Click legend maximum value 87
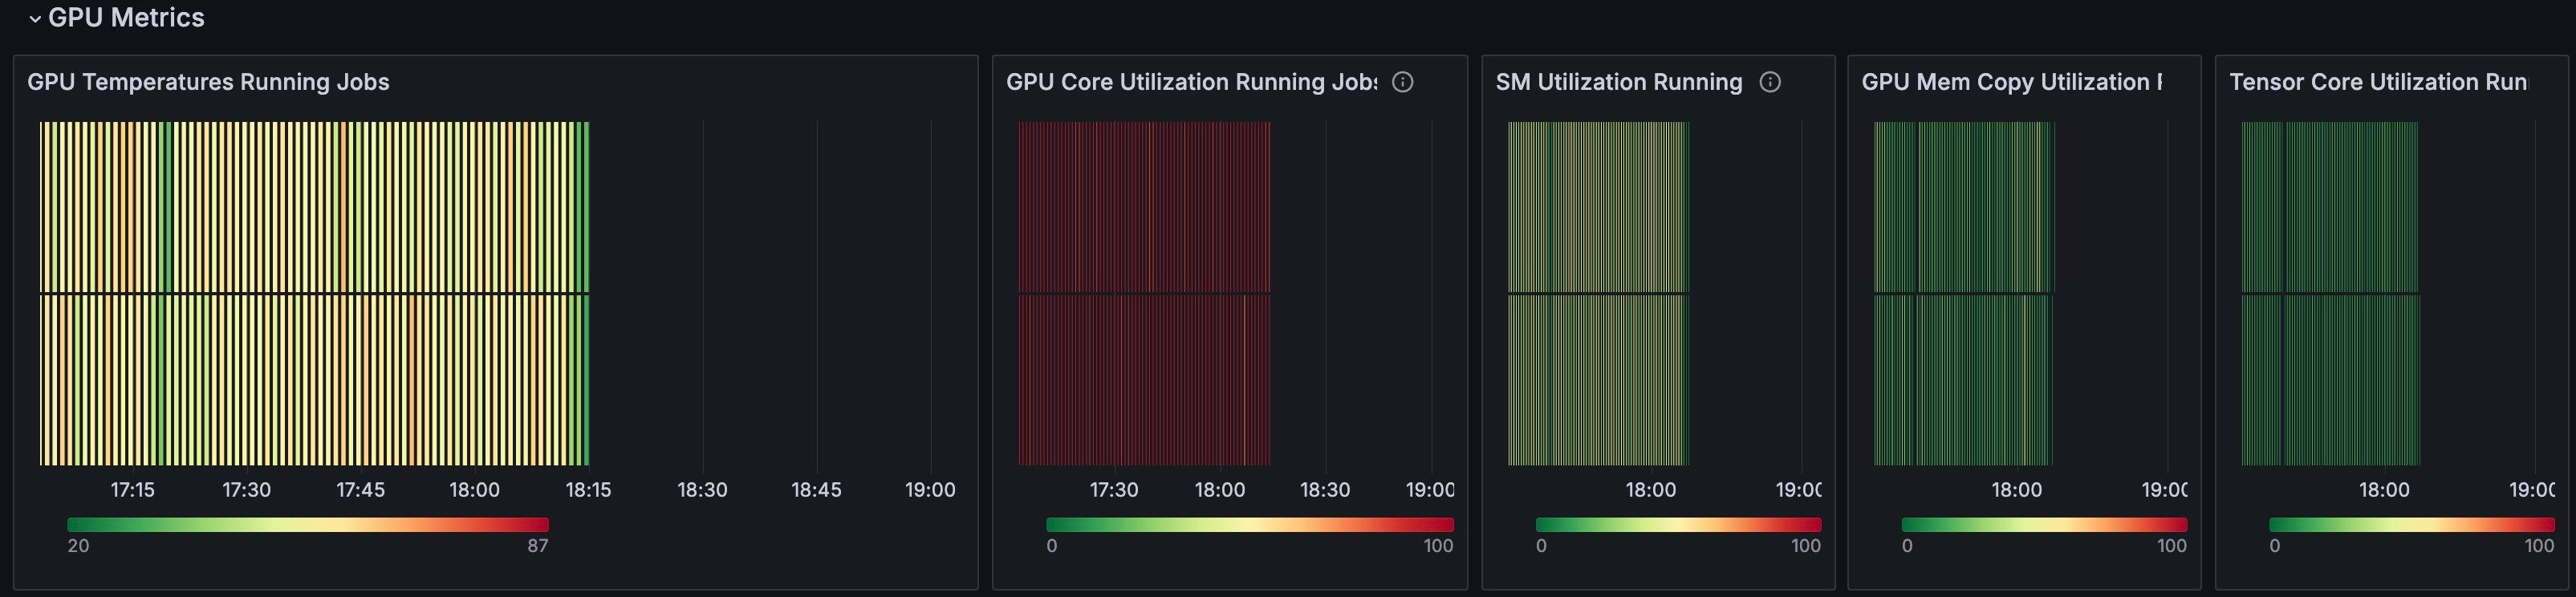Viewport: 2576px width, 597px height. [x=538, y=546]
